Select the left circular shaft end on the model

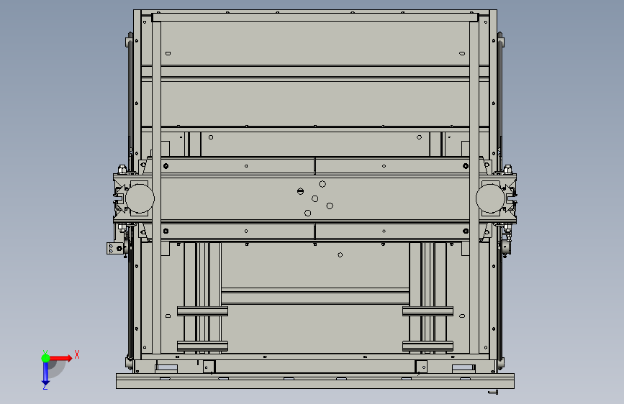(x=140, y=198)
